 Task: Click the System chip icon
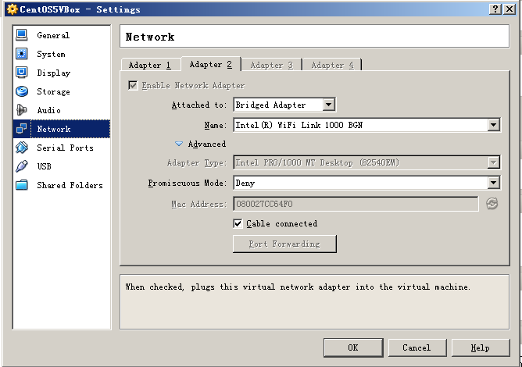coord(22,54)
